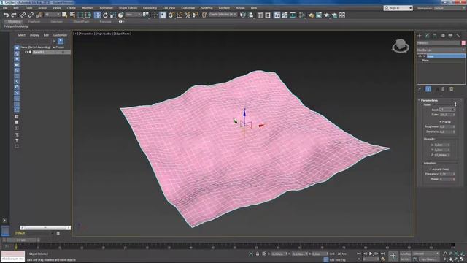Click the Redo arrow icon
467x263 pixels.
[14, 15]
